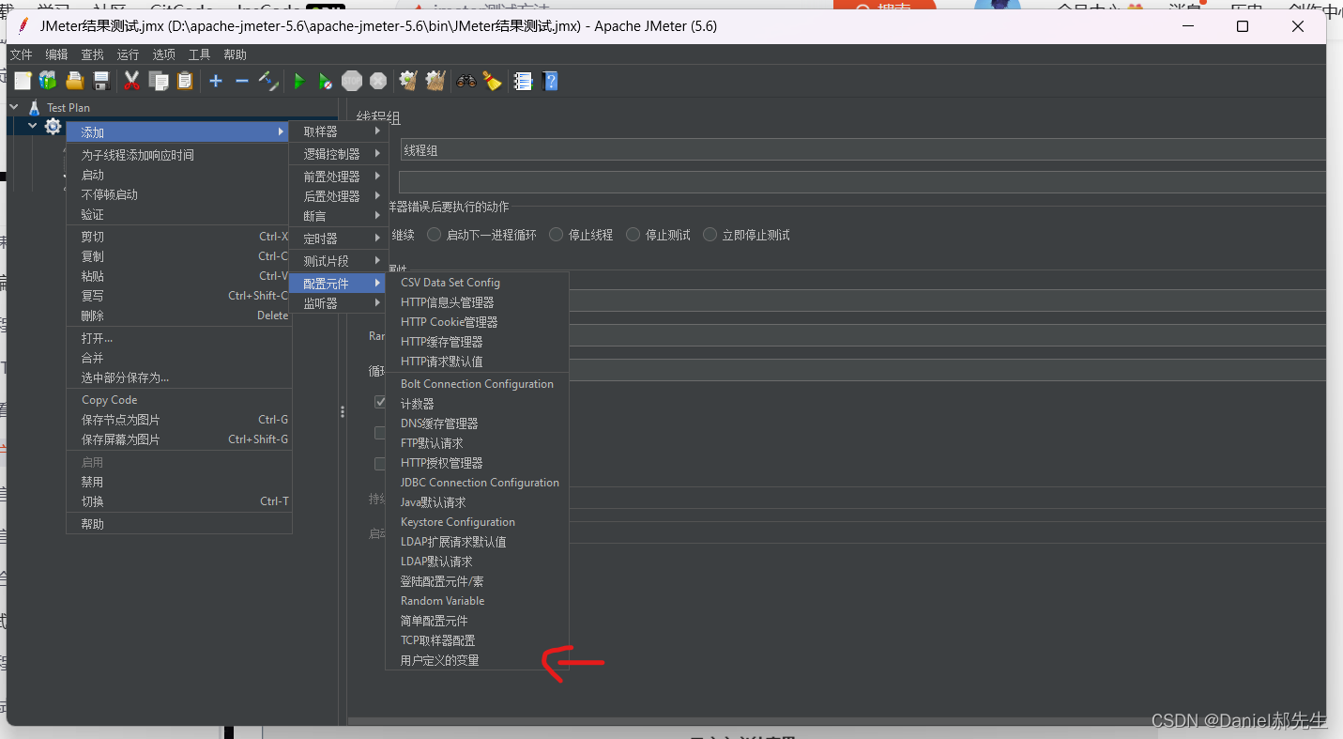Click the Clear results broom icon
The height and width of the screenshot is (739, 1343).
[x=408, y=82]
